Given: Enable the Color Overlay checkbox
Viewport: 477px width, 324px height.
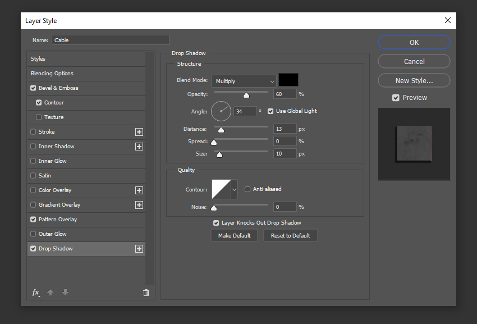Looking at the screenshot, I should (x=33, y=190).
